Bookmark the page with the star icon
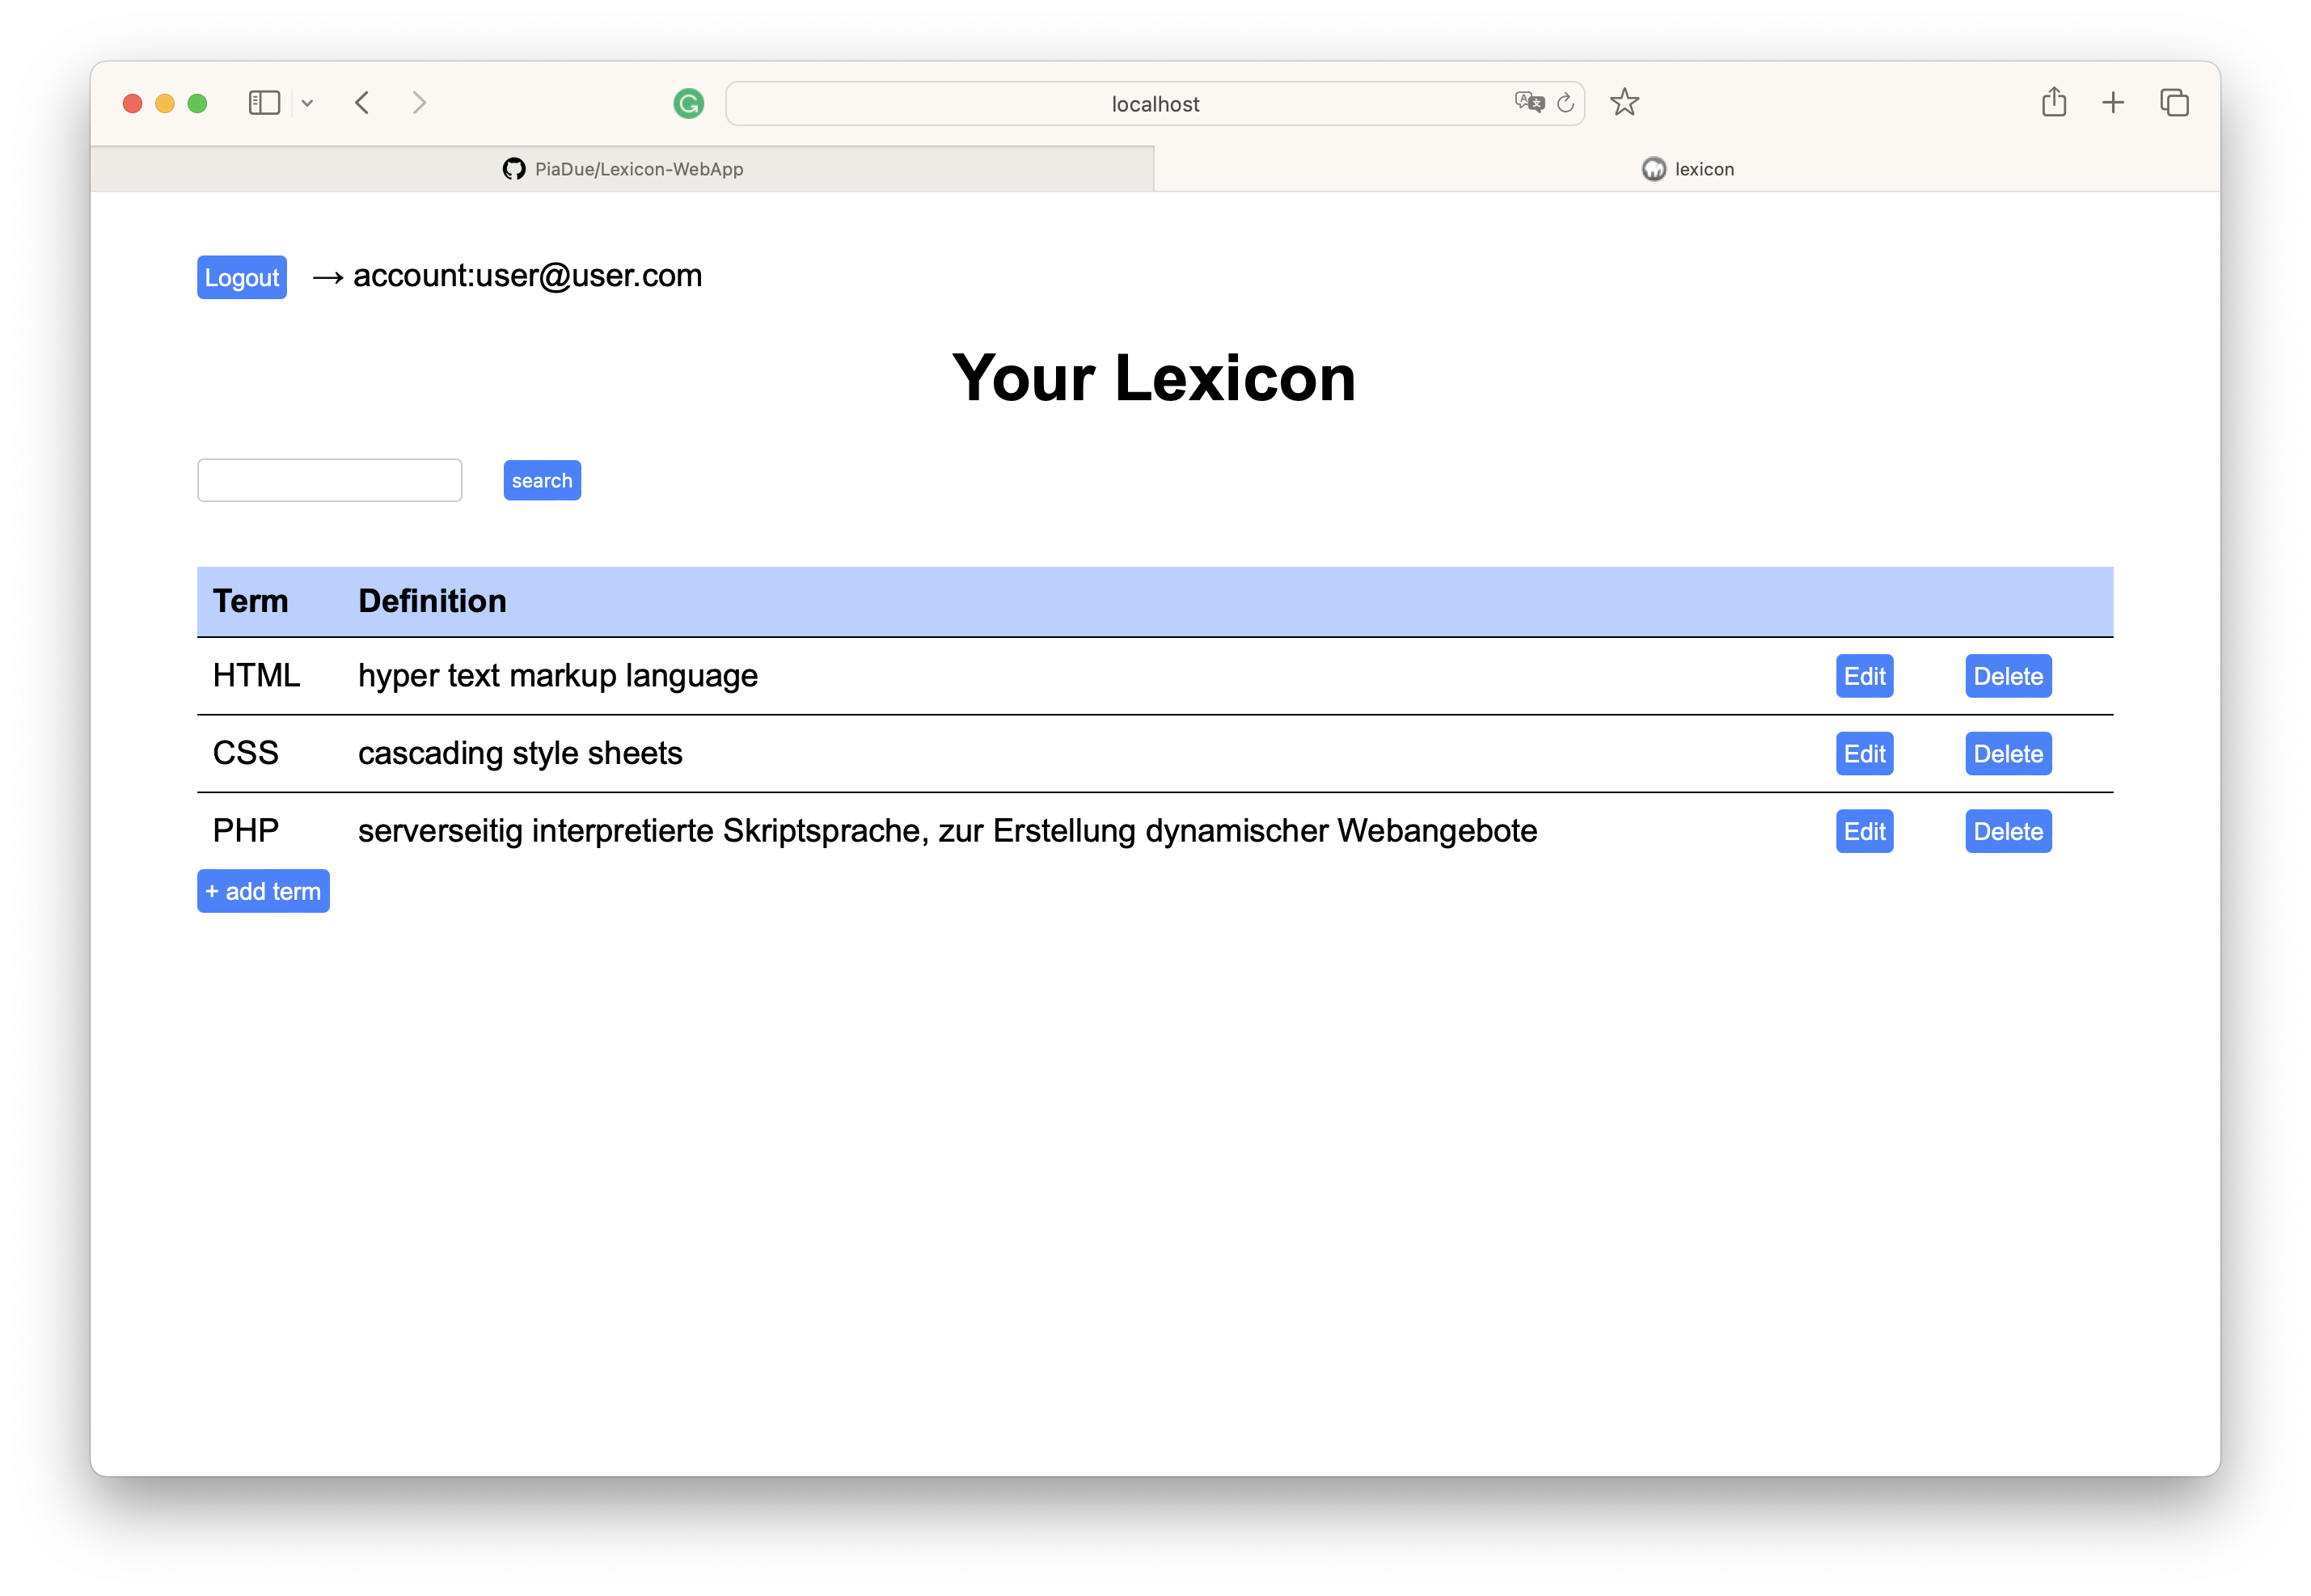Viewport: 2311px width, 1596px height. (1624, 102)
